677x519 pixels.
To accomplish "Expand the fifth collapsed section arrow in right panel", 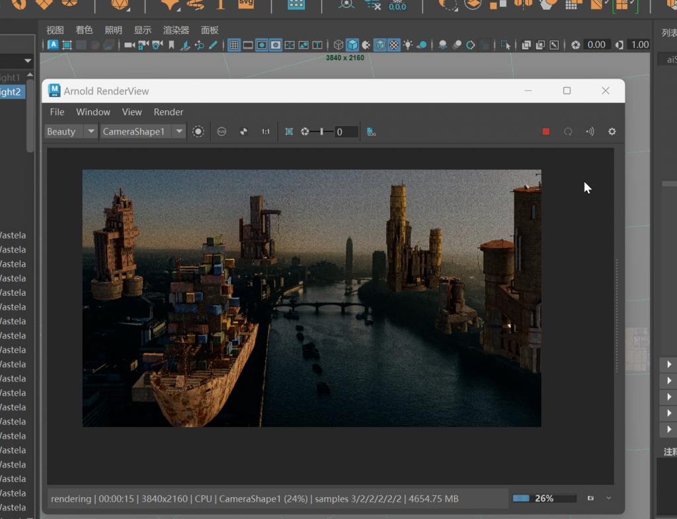I will click(669, 429).
